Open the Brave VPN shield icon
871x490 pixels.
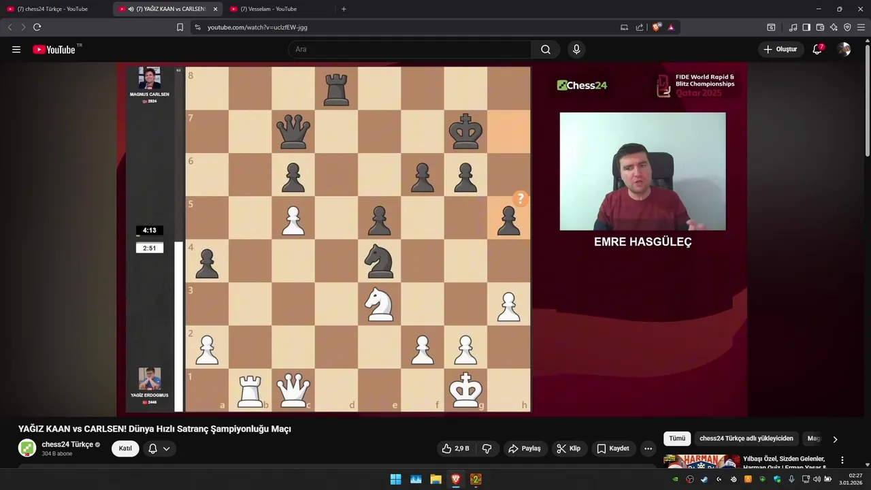coord(847,27)
